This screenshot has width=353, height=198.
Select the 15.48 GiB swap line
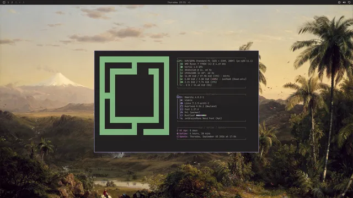[x=198, y=85]
